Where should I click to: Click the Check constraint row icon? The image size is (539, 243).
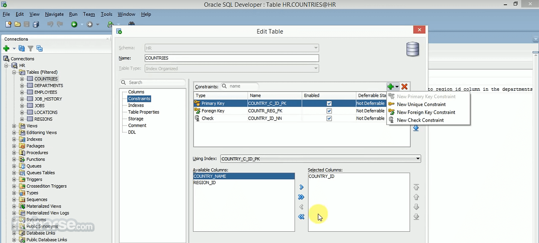(197, 118)
